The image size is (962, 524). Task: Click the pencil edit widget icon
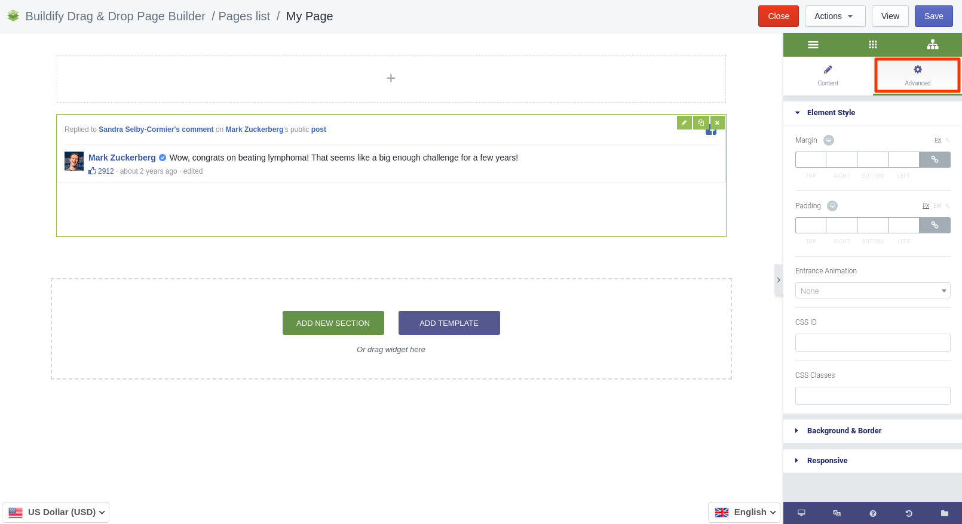(x=684, y=122)
